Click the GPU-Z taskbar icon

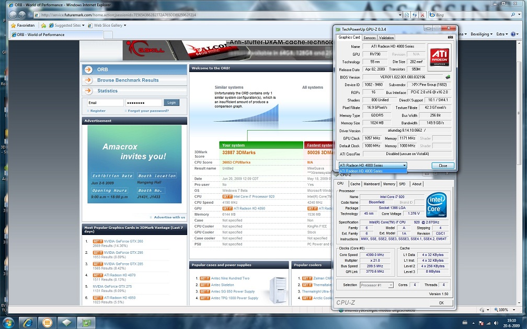(x=86, y=323)
